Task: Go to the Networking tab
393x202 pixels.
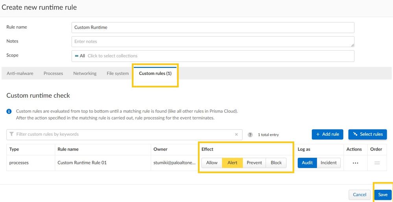Action: [x=85, y=73]
